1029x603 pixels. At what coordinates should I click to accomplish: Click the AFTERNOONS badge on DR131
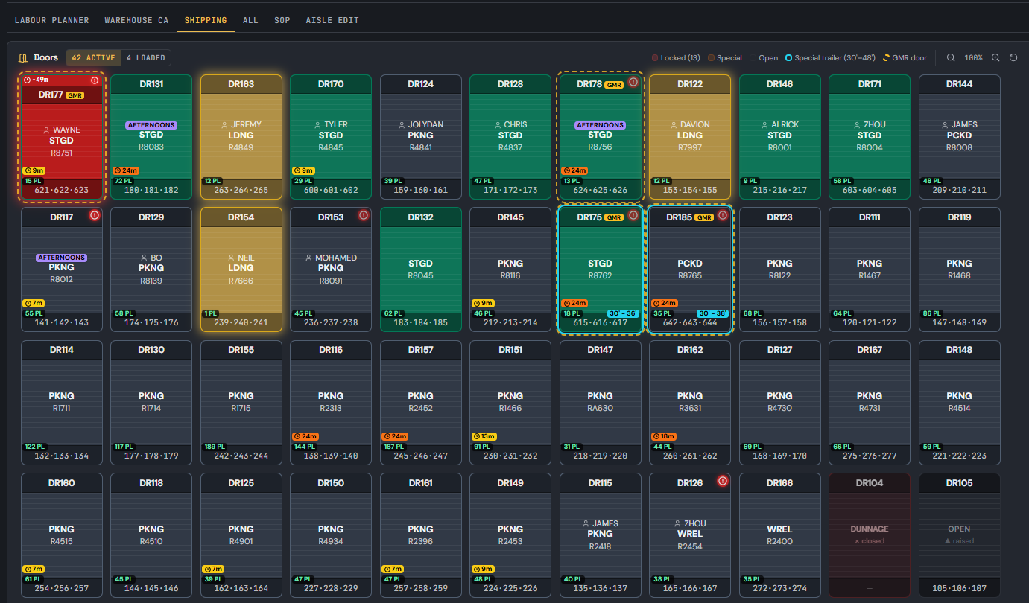[152, 125]
